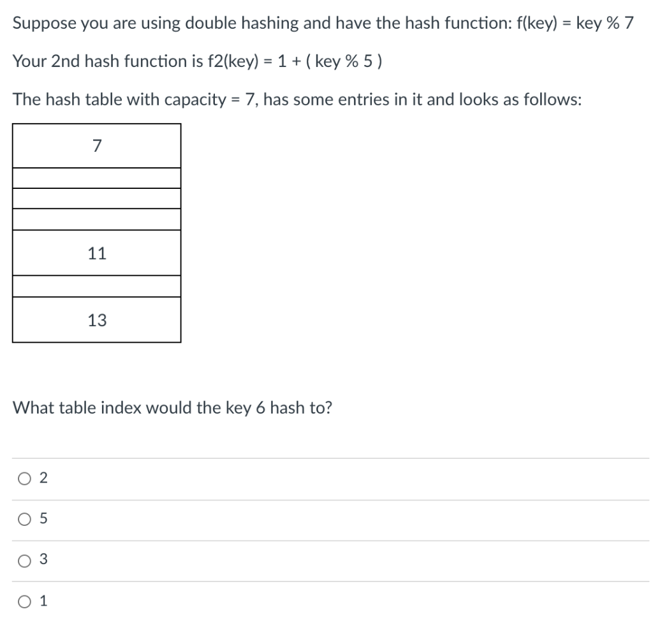Click the answer label '2' text
This screenshot has width=653, height=637.
(x=43, y=477)
